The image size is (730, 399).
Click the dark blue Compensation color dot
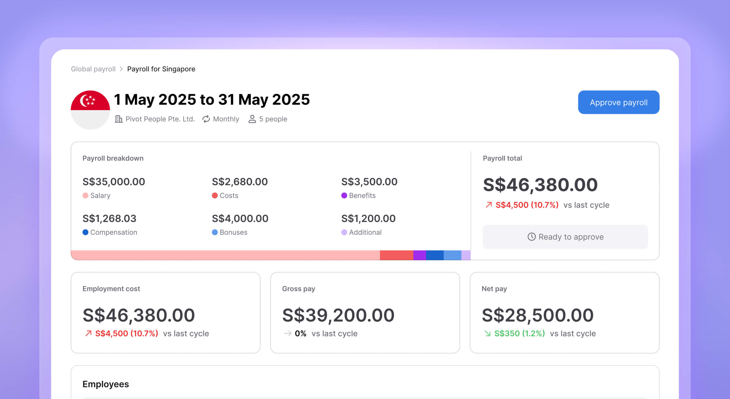coord(85,232)
